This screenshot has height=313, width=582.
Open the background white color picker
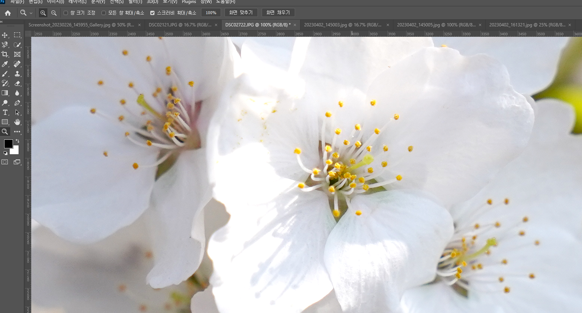pyautogui.click(x=16, y=151)
